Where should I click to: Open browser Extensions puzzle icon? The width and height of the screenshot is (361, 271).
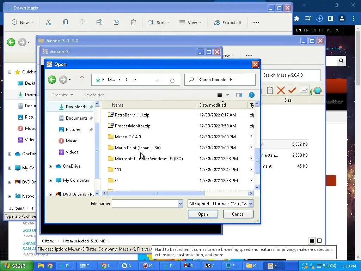297,18
